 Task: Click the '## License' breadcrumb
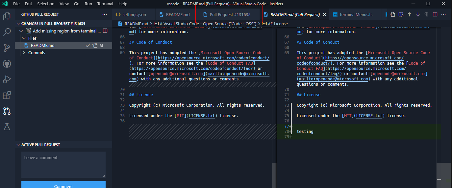point(278,24)
